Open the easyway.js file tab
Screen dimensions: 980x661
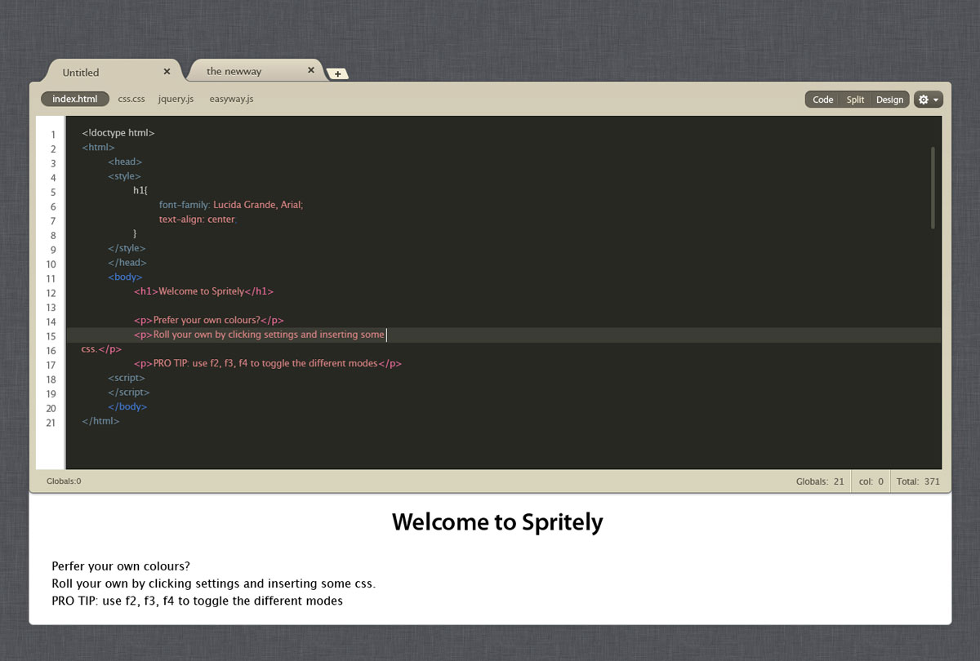pos(231,99)
